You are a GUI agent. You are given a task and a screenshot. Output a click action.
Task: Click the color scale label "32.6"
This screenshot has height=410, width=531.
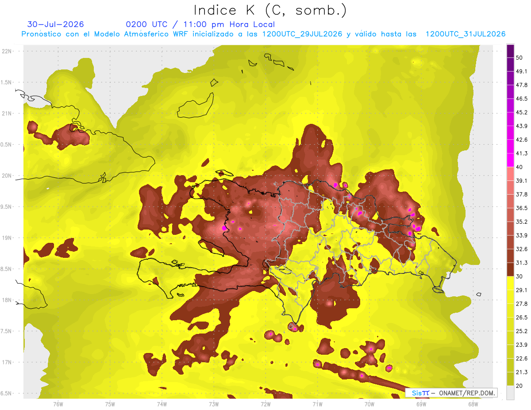tap(522, 249)
